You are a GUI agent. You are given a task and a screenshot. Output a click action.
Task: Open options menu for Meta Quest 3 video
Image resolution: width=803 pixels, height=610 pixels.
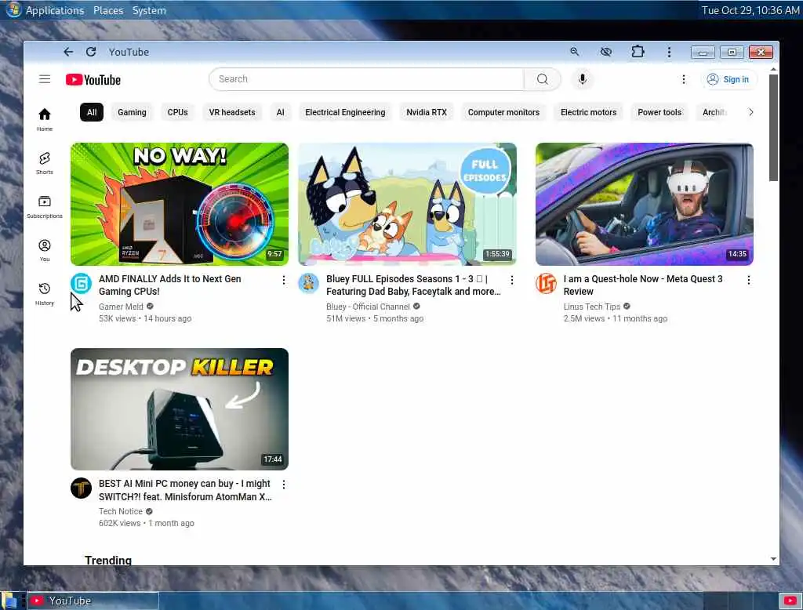pos(749,280)
